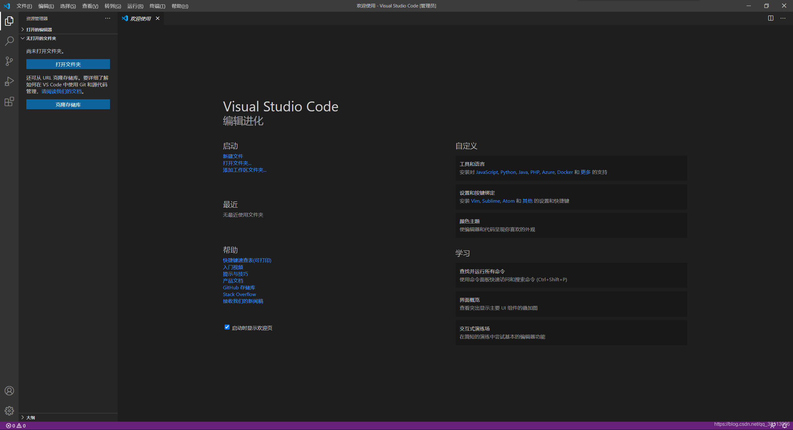
Task: Open the explorer panel more actions ellipsis
Action: [x=107, y=18]
